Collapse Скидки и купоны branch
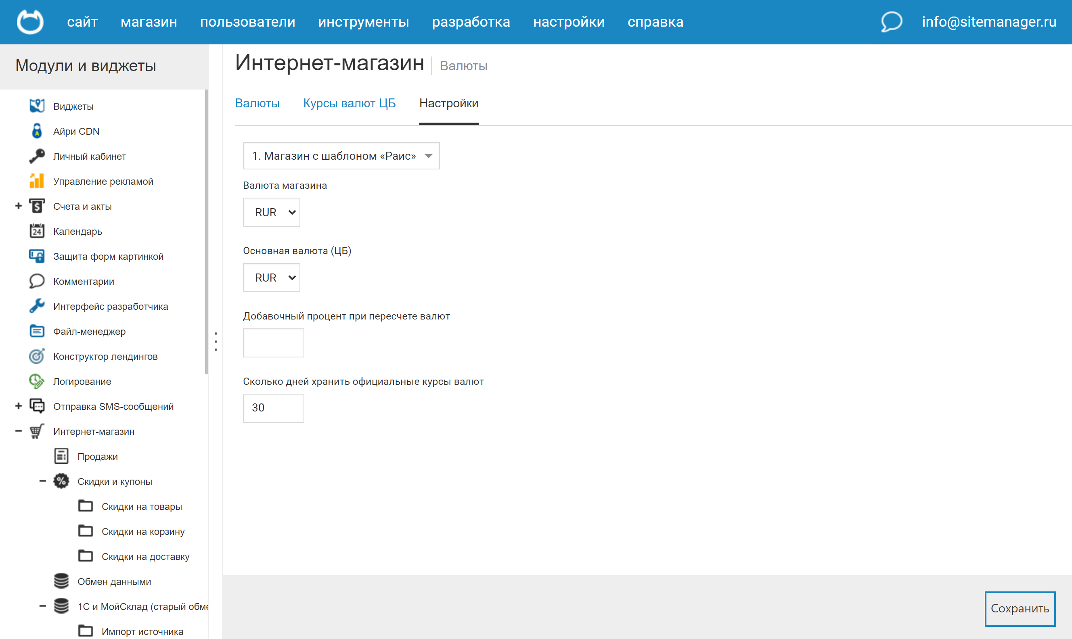 pos(43,481)
